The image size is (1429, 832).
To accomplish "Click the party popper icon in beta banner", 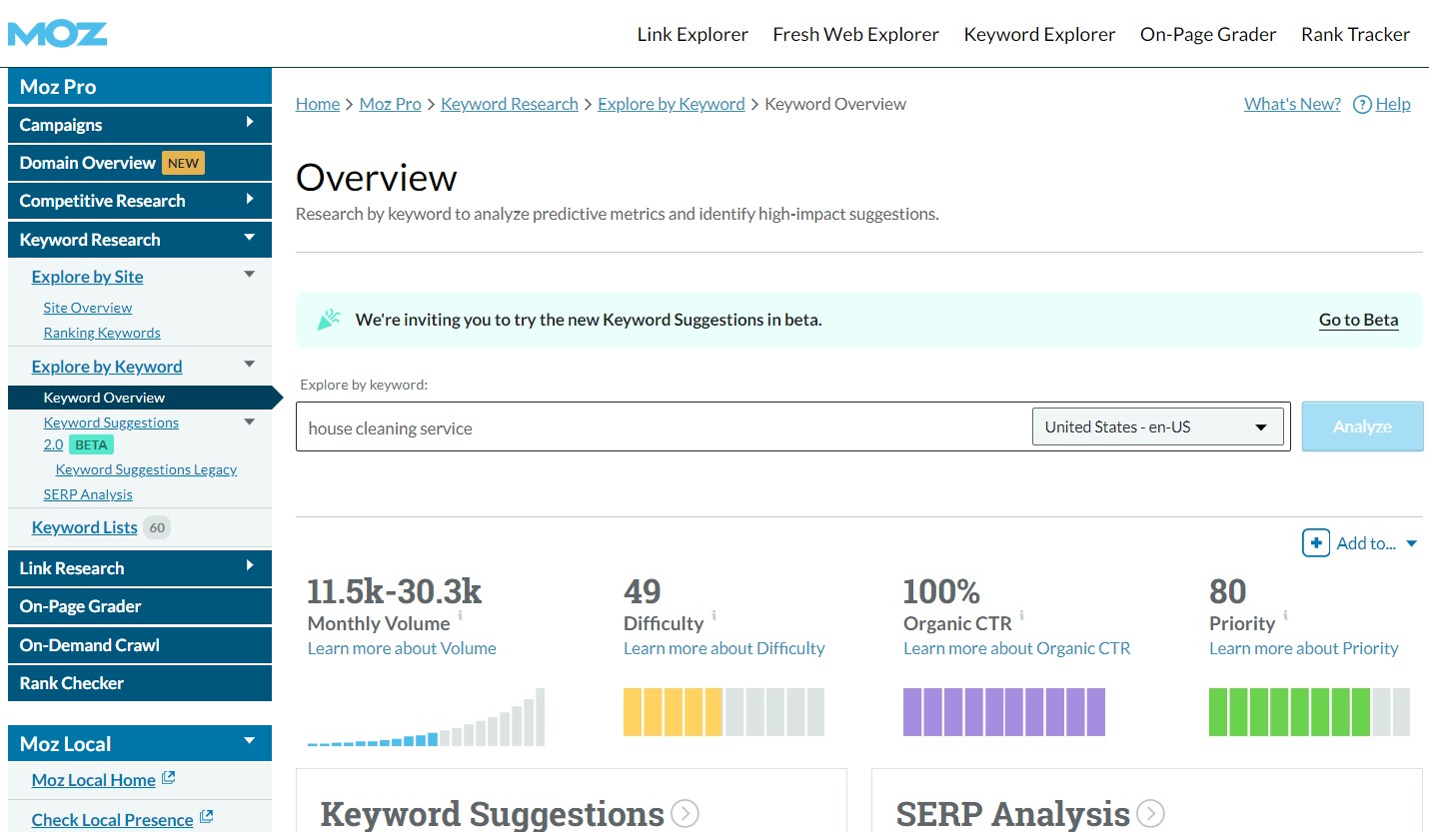I will (x=329, y=319).
